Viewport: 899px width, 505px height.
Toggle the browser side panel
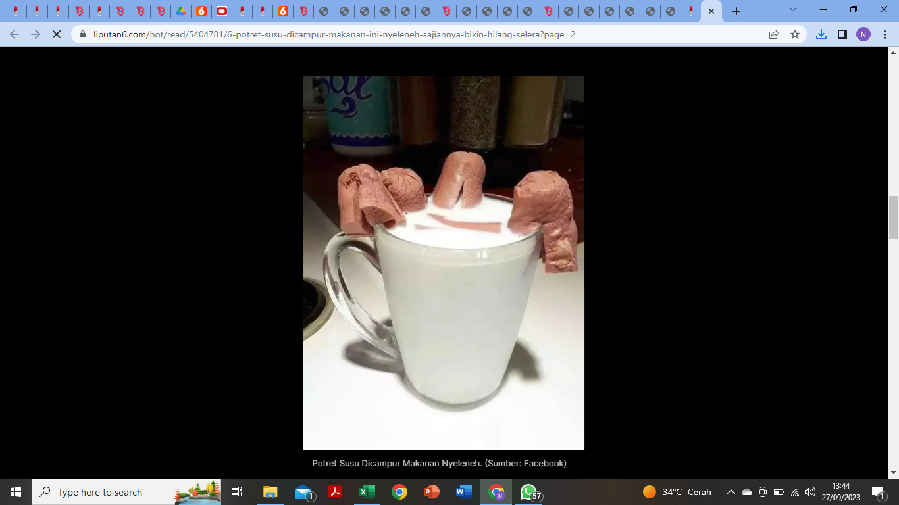(x=842, y=34)
